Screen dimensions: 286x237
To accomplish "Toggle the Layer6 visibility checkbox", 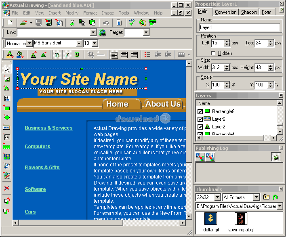I will pyautogui.click(x=200, y=119).
